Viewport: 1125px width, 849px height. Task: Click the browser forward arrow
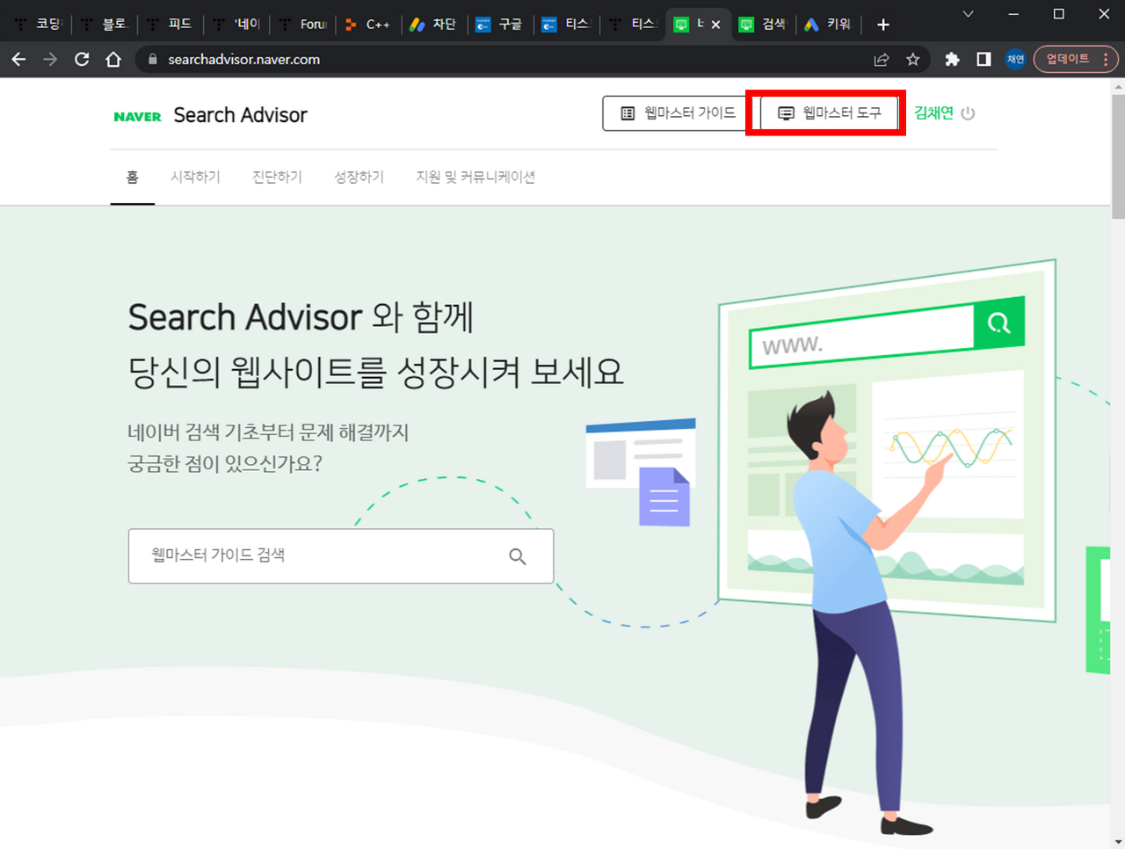tap(50, 59)
